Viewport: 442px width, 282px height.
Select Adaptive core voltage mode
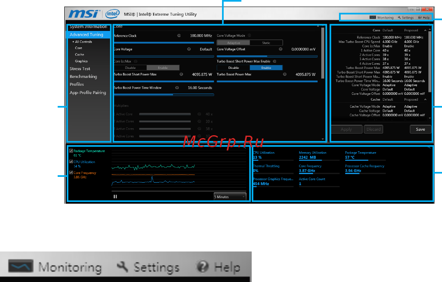pyautogui.click(x=234, y=43)
